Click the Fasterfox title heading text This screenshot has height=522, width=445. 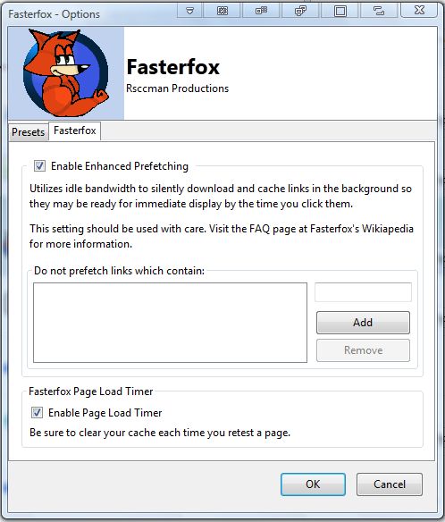(x=173, y=67)
